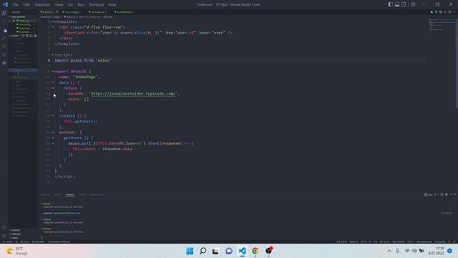Toggle the primary side bar
This screenshot has height=258, width=458.
pyautogui.click(x=391, y=4)
